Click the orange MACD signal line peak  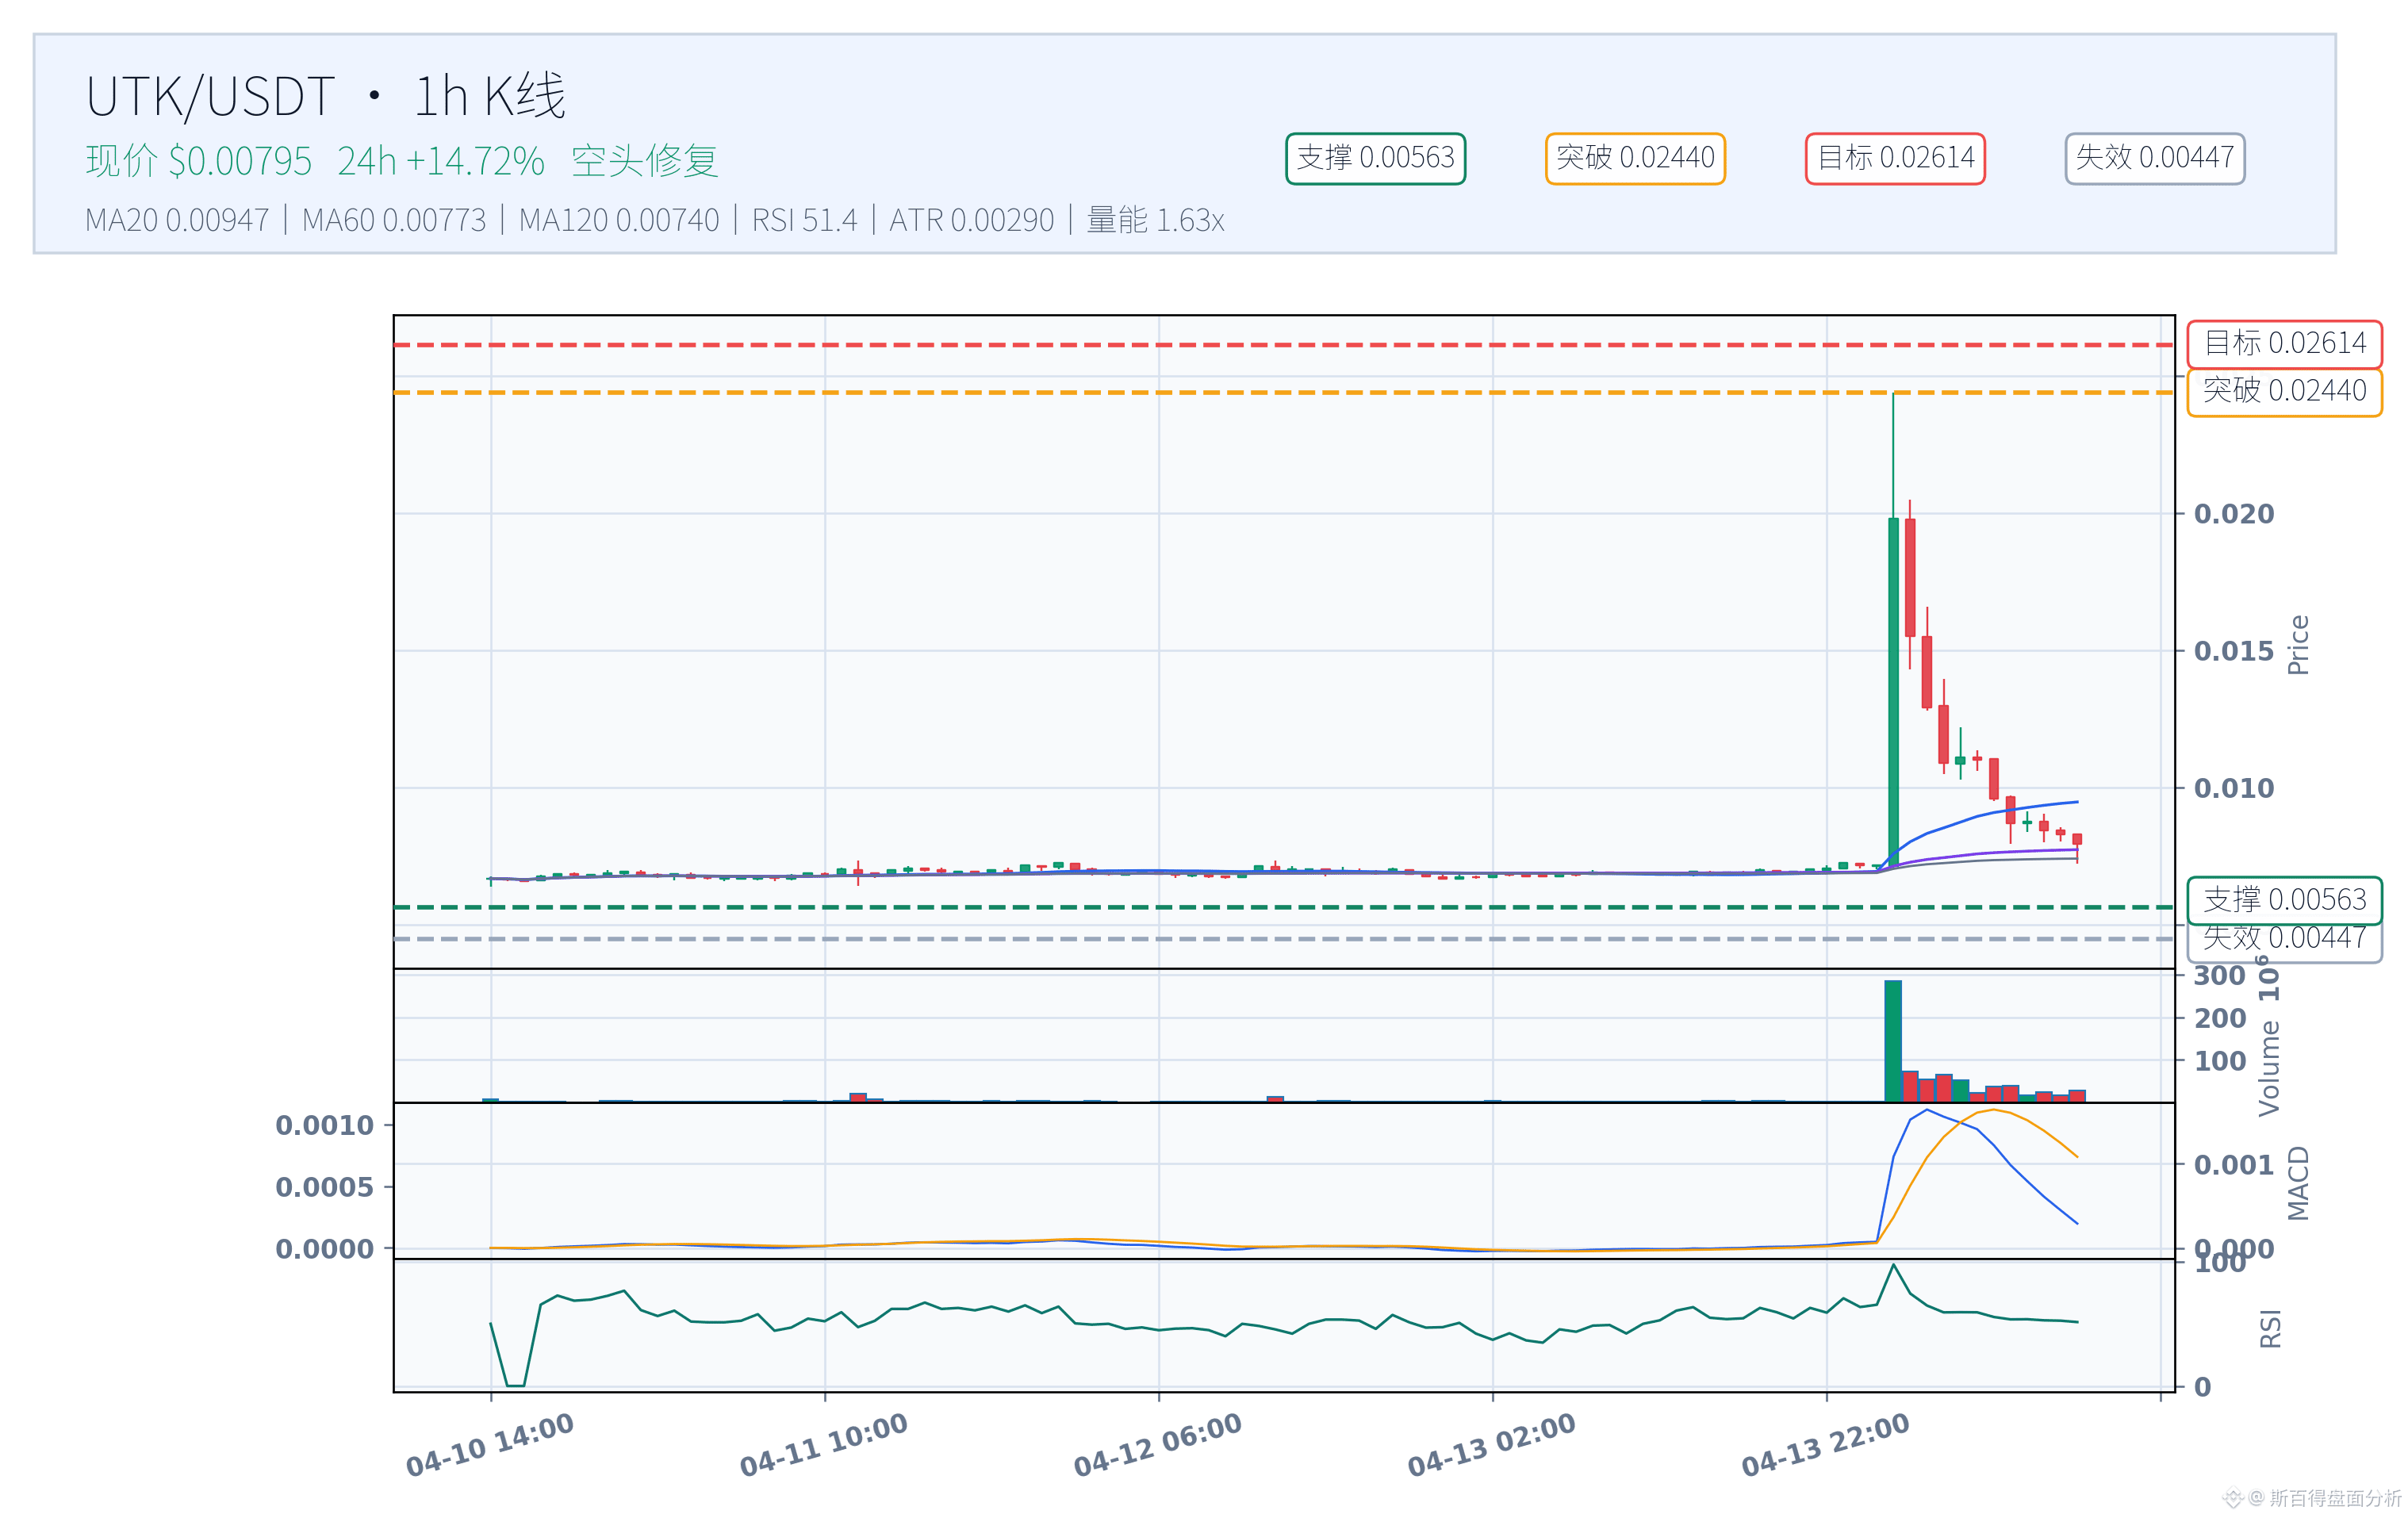[x=1993, y=1110]
